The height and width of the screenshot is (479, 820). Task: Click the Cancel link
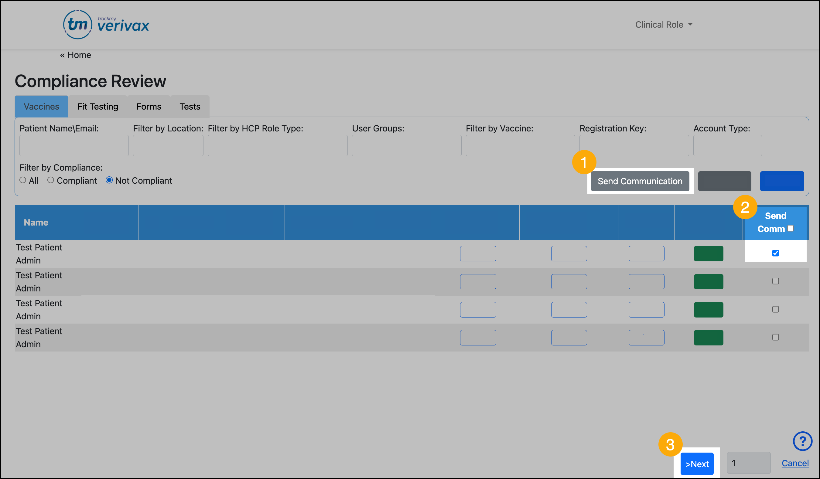pos(795,463)
